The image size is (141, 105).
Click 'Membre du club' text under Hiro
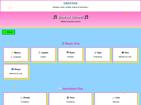pyautogui.click(x=125, y=57)
